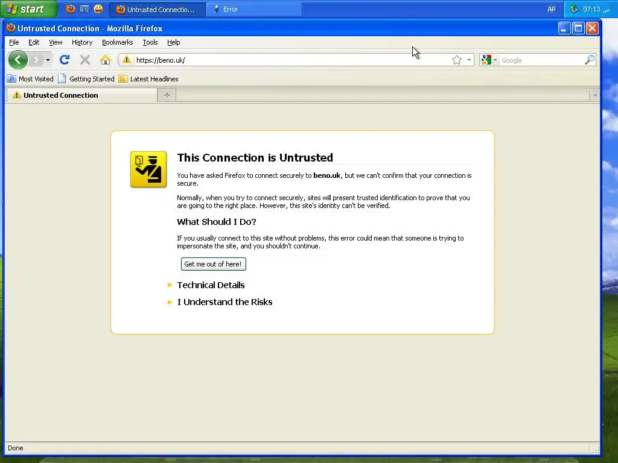Open the Tools menu
618x463 pixels.
coord(150,42)
